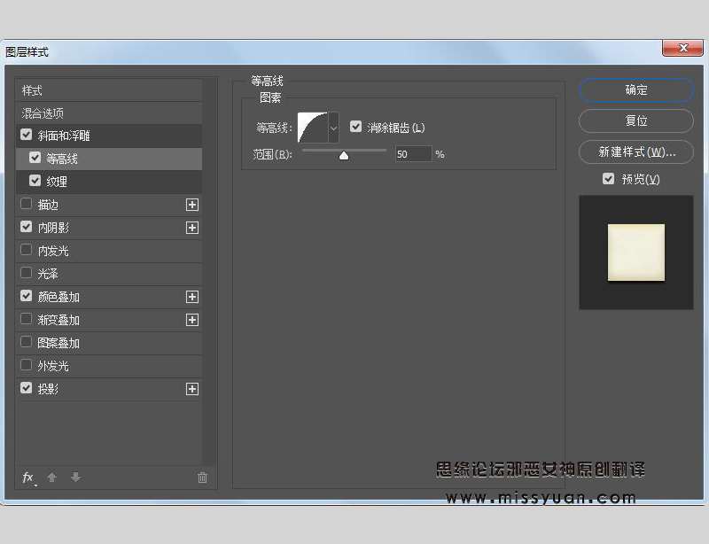The width and height of the screenshot is (709, 544).
Task: Select the 纹理 sub-item
Action: point(57,182)
